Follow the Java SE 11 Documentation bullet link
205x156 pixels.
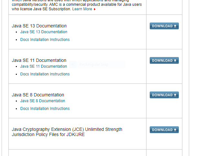coord(43,66)
